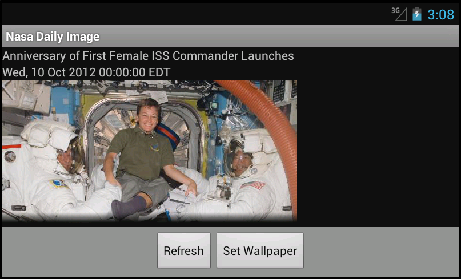The image size is (461, 279).
Task: Tap the 3G signal strength icon
Action: click(x=399, y=14)
